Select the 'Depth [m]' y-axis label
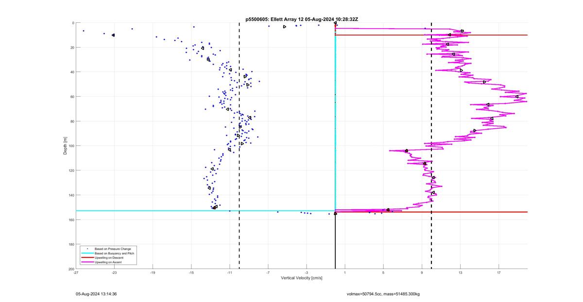The image size is (583, 302). click(65, 146)
